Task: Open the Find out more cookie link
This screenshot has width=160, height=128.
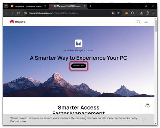Action: (x=18, y=121)
